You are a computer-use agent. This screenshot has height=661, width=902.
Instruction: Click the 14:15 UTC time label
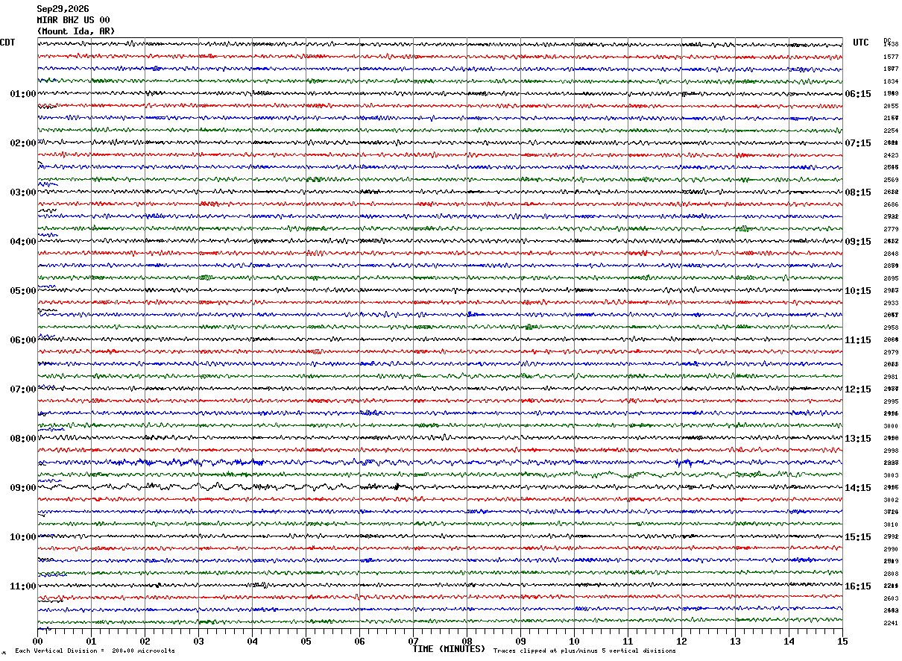coord(858,488)
